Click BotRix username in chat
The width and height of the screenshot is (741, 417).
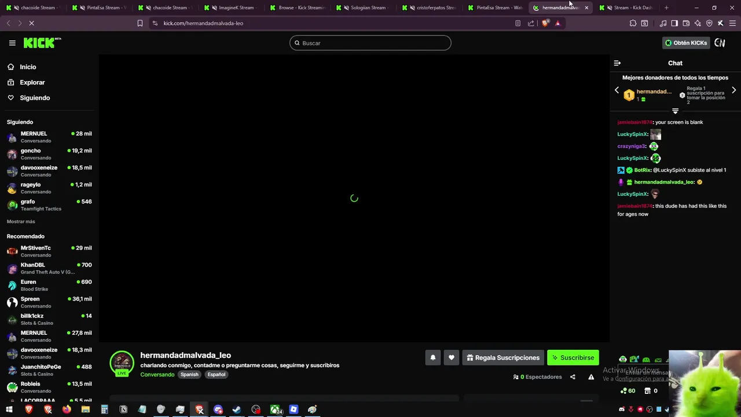click(x=643, y=170)
